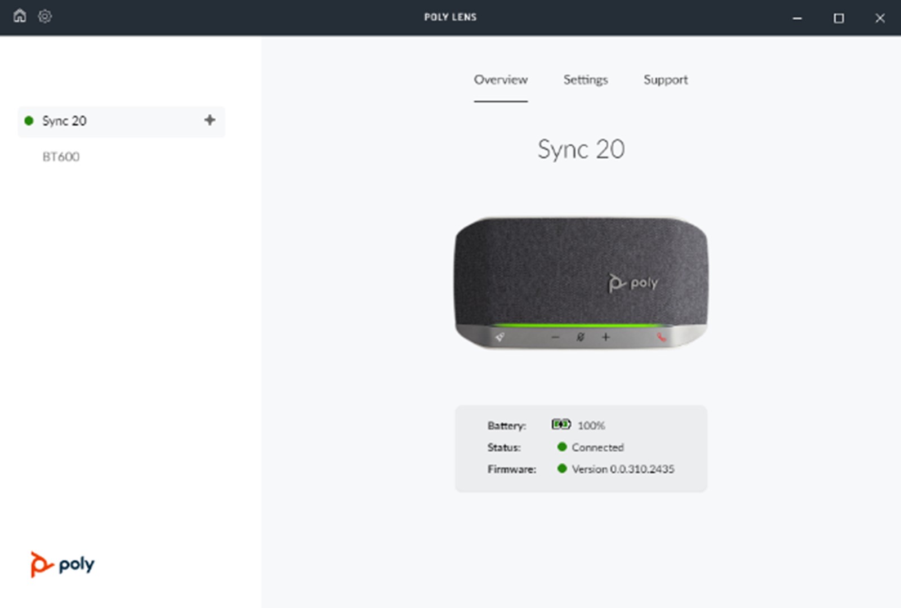Viewport: 901px width, 608px height.
Task: Click the Poly logo on the speaker
Action: 634,283
